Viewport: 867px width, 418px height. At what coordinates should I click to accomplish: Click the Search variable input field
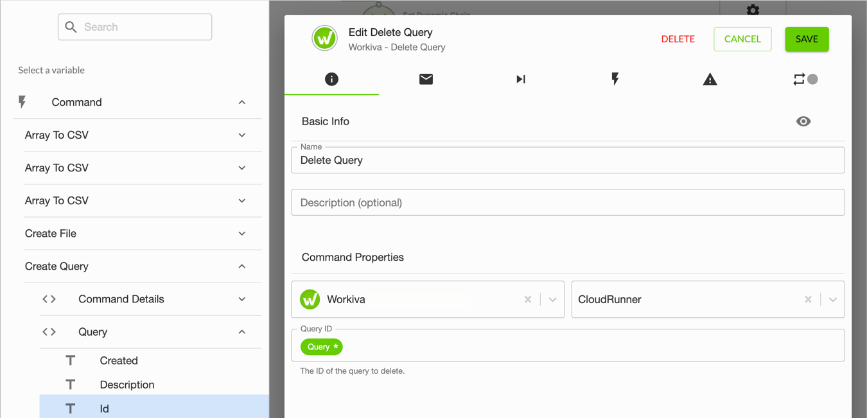135,27
